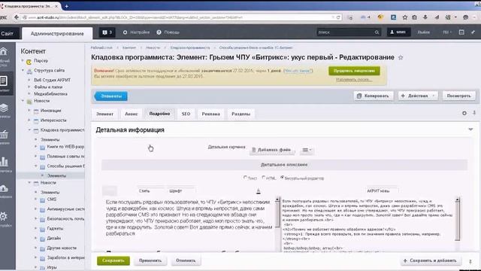The image size is (481, 271).
Task: Click the pin icon beside the tab settings gear
Action: click(474, 113)
